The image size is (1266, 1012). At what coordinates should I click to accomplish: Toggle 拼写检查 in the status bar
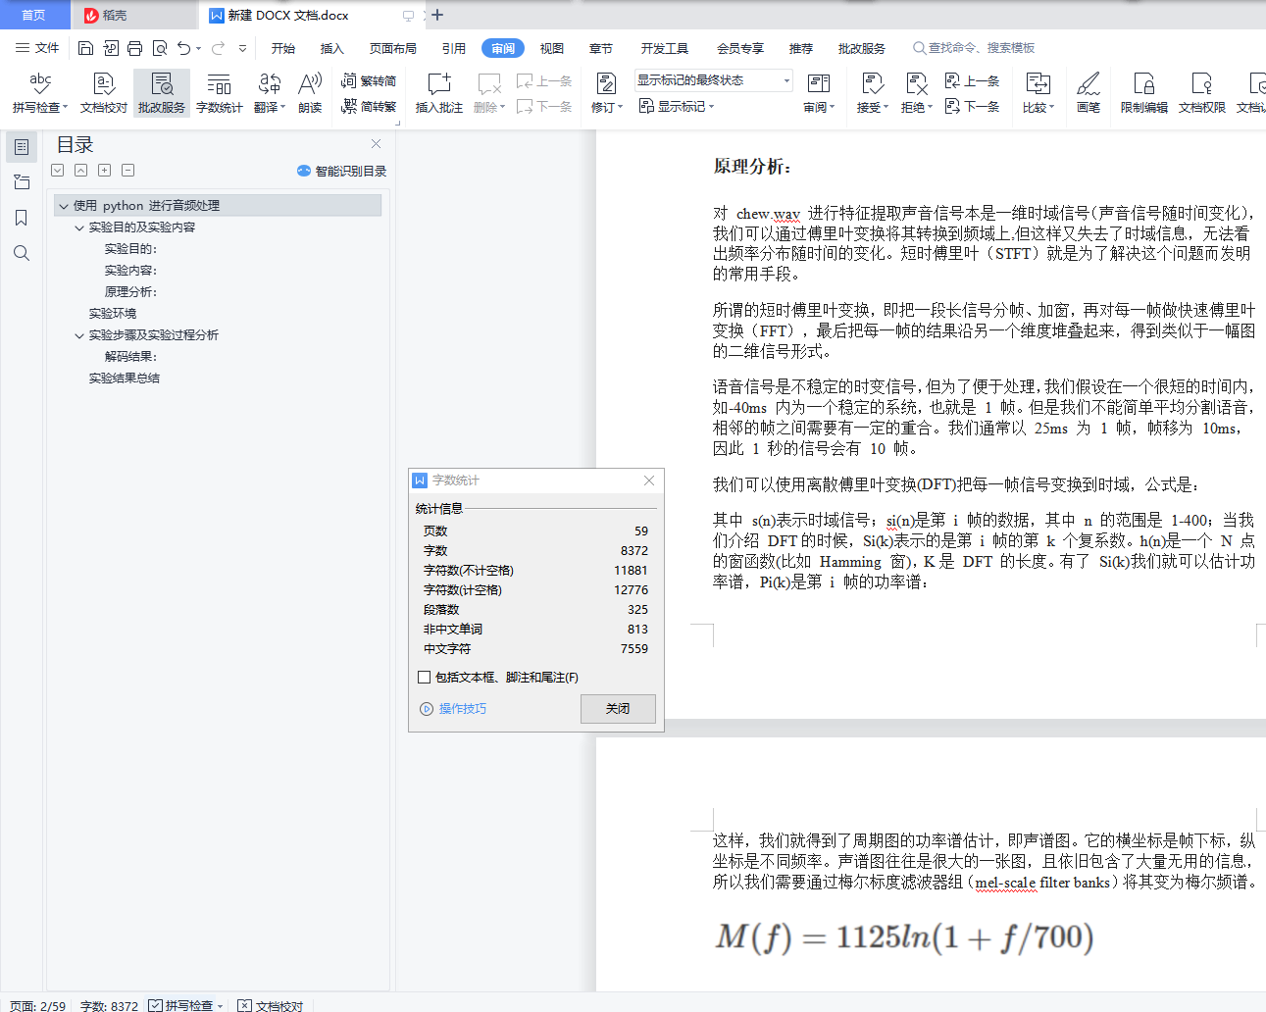coord(181,1005)
